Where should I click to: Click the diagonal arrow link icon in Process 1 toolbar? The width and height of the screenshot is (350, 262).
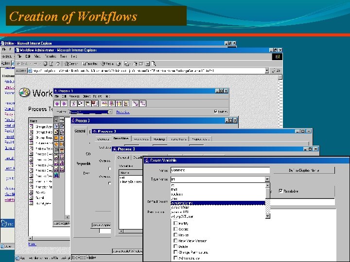tap(135, 104)
